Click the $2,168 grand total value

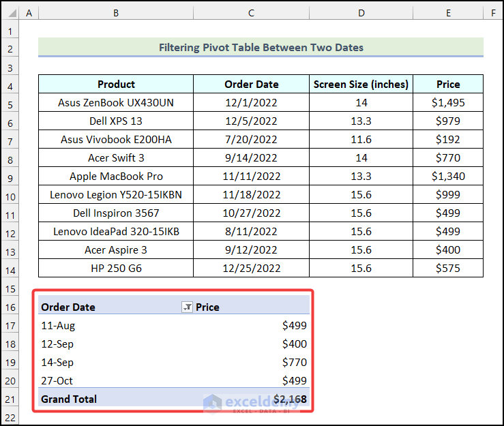click(x=290, y=399)
